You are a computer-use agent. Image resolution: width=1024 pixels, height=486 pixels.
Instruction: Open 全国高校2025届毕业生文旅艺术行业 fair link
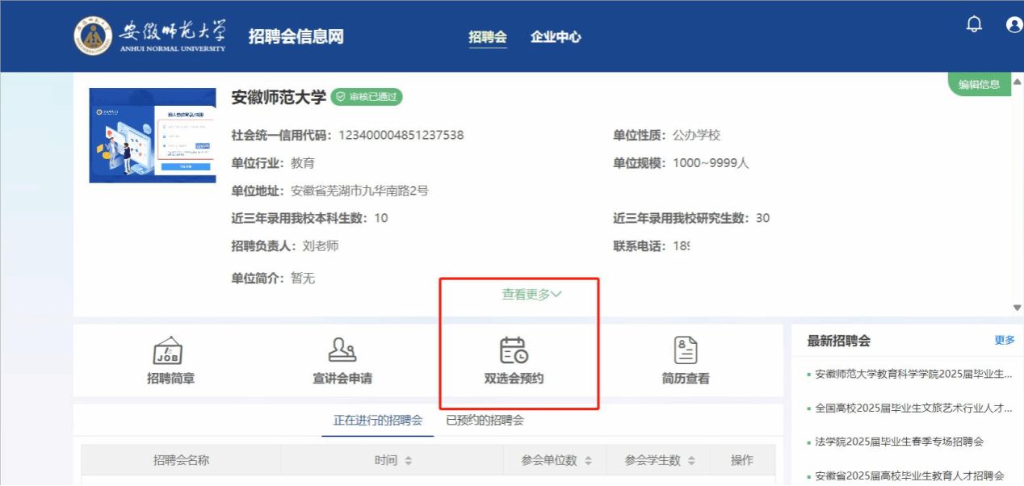coord(913,408)
